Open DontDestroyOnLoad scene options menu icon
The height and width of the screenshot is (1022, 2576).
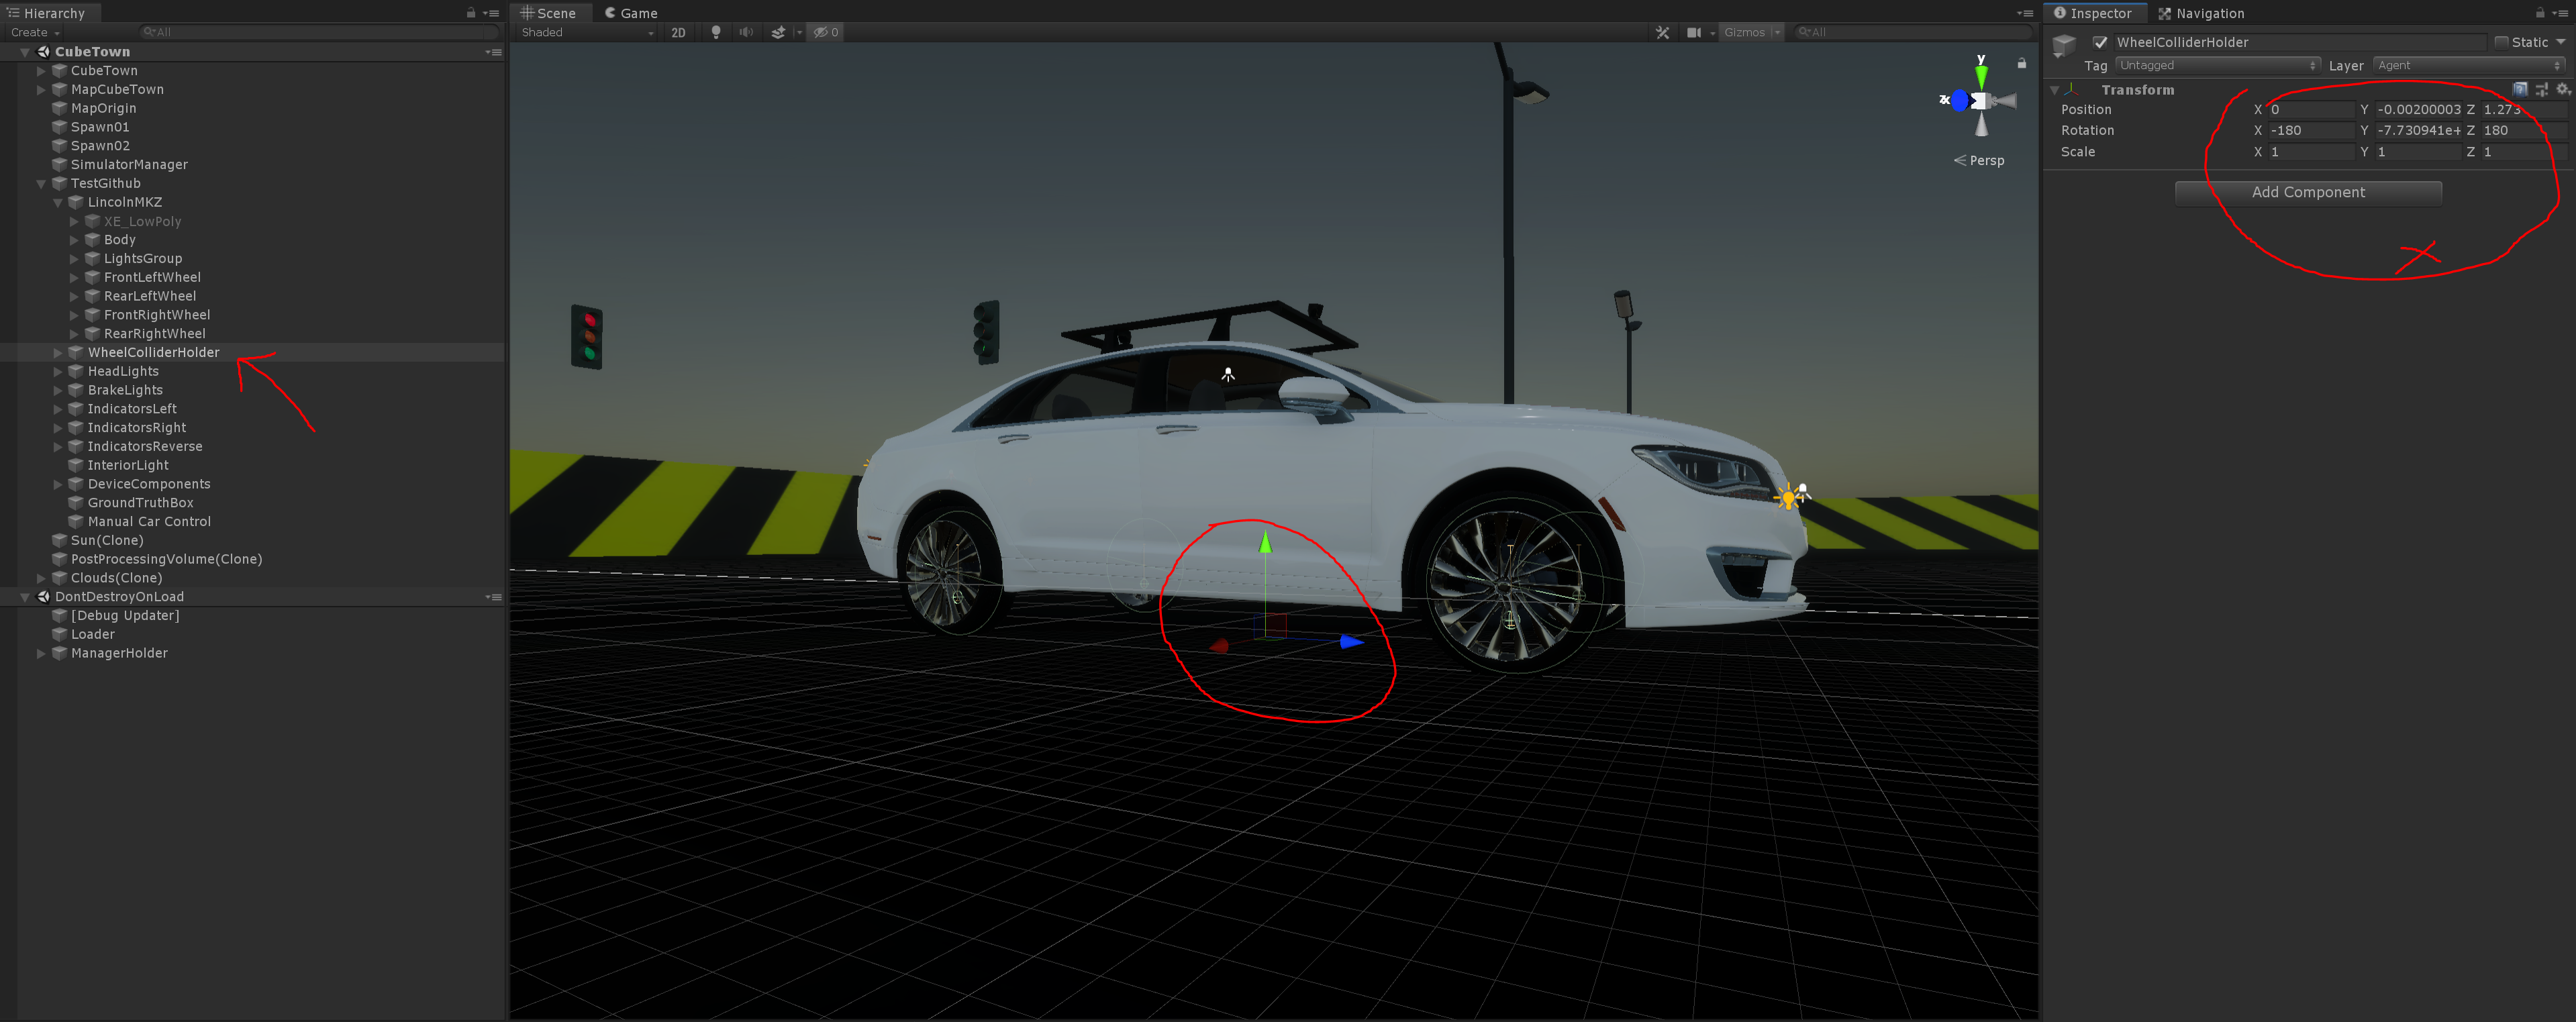click(x=493, y=597)
